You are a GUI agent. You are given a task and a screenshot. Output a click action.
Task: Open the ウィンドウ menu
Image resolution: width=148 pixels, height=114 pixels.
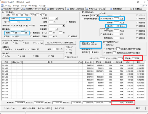33,6
